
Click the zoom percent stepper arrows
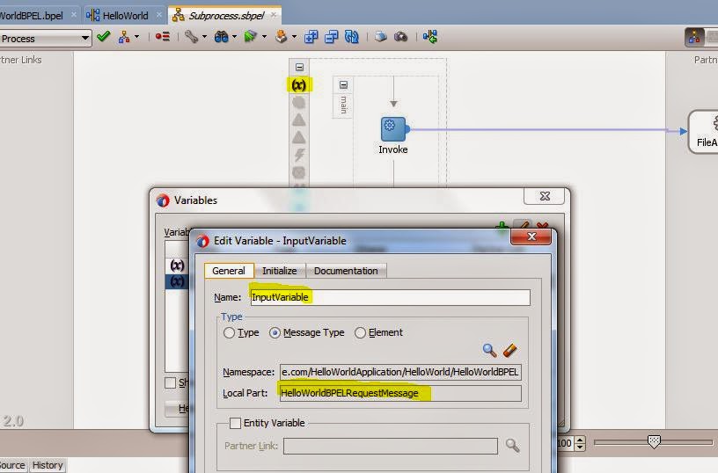[x=580, y=443]
